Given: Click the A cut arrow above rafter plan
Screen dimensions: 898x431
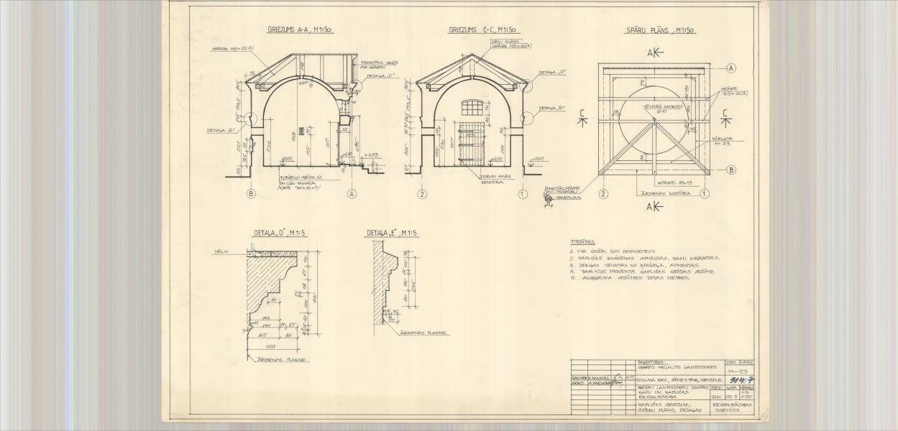Looking at the screenshot, I should pos(654,53).
